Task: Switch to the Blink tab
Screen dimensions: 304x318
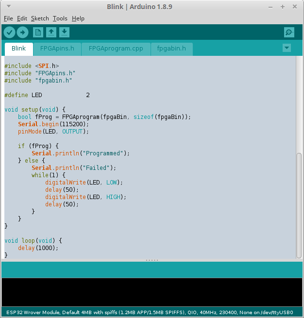Action: click(x=18, y=49)
